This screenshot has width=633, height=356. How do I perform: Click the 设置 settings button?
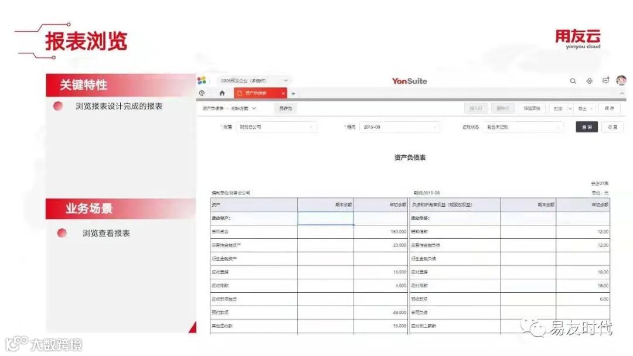coord(612,127)
